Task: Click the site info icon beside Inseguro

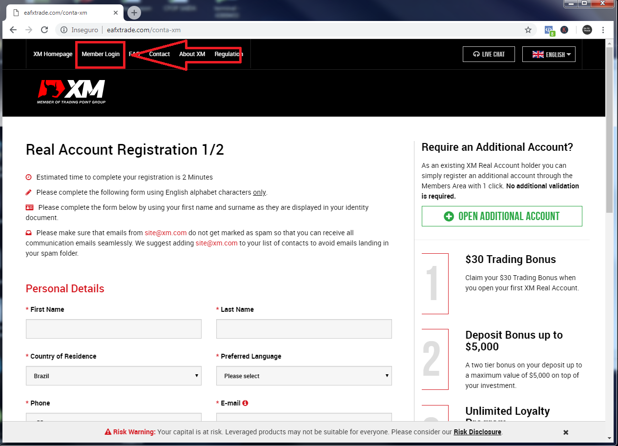Action: tap(63, 30)
